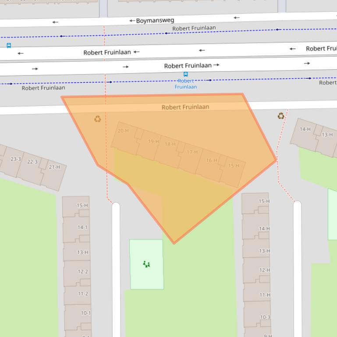Click the recycling icon near building 14-H
337x337 pixels.
pyautogui.click(x=280, y=116)
